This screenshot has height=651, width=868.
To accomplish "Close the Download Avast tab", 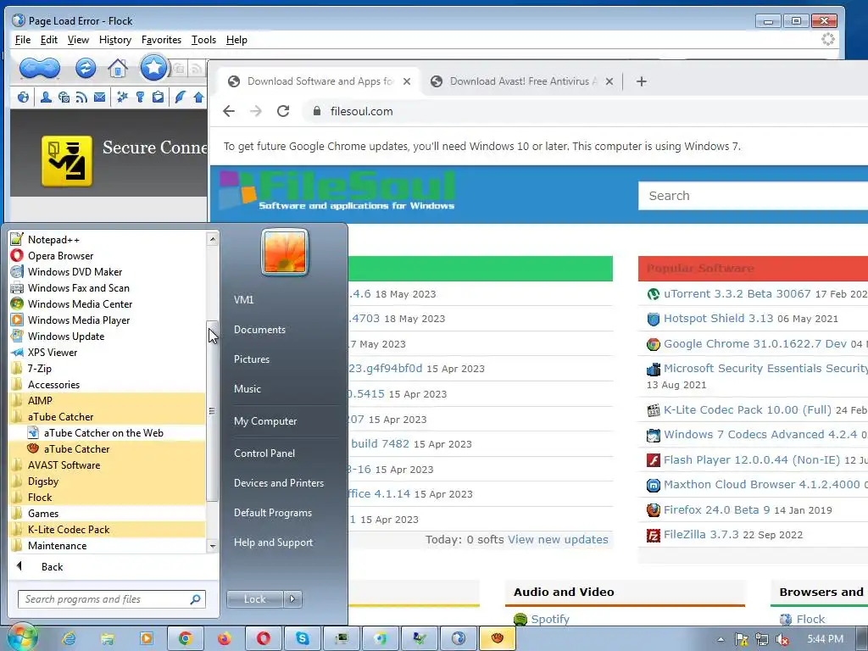I will (x=609, y=81).
